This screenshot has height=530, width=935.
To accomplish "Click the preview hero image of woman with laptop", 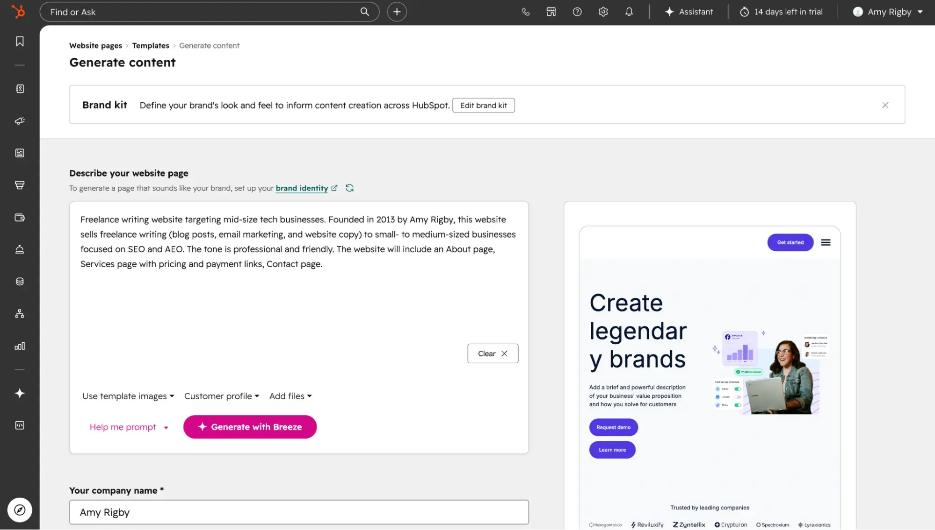I will [x=770, y=373].
